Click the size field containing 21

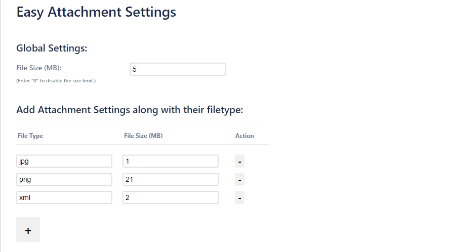(170, 179)
